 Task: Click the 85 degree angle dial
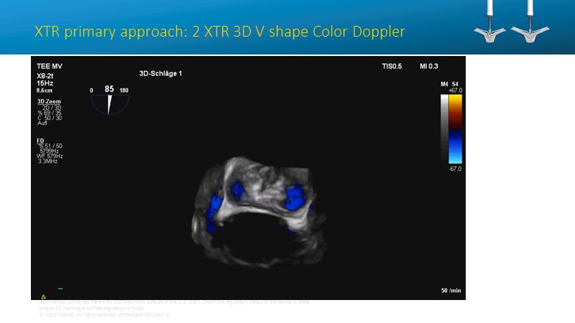(110, 100)
